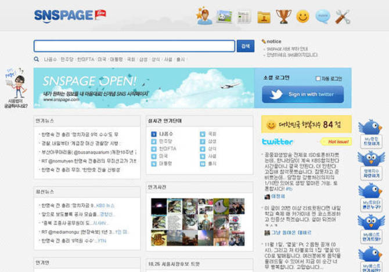Screen dimensions: 389x272
Task: Click the SNSPAGE OPEN! banner
Action: click(144, 88)
